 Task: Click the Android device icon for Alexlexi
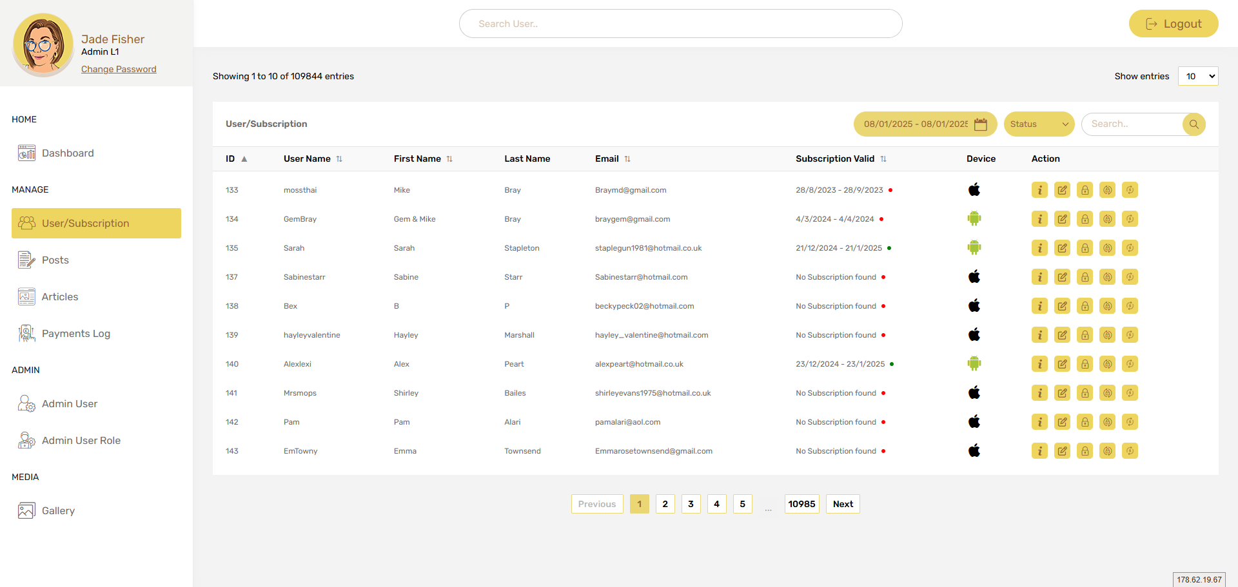974,363
